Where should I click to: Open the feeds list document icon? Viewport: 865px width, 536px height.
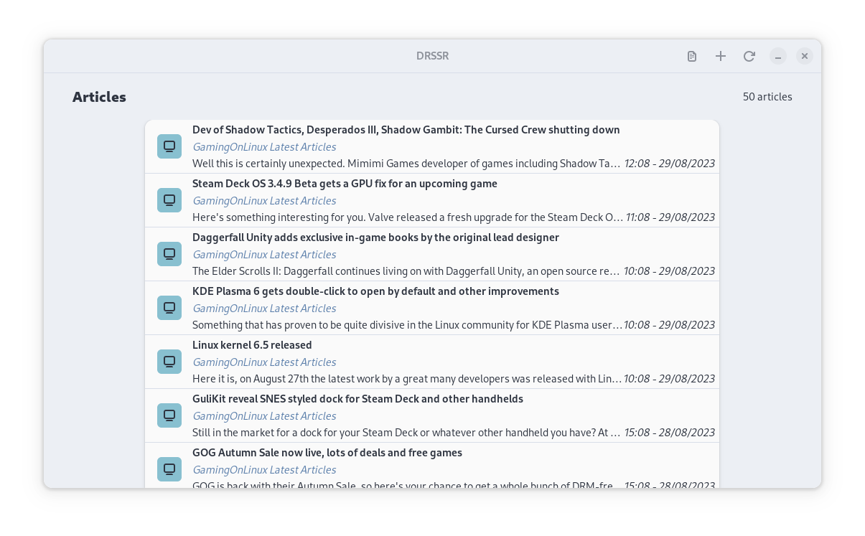pyautogui.click(x=692, y=56)
